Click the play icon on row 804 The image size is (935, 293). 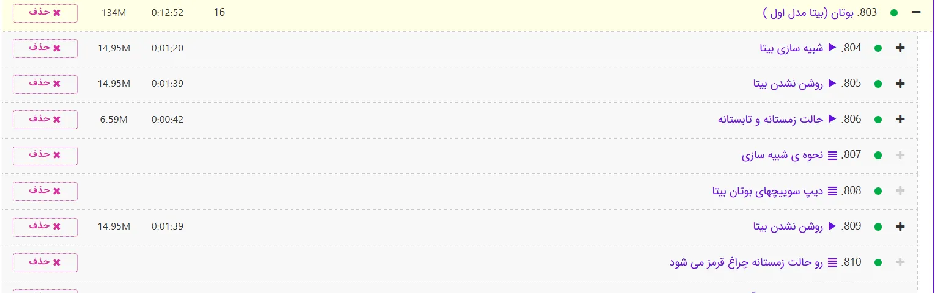coord(832,48)
